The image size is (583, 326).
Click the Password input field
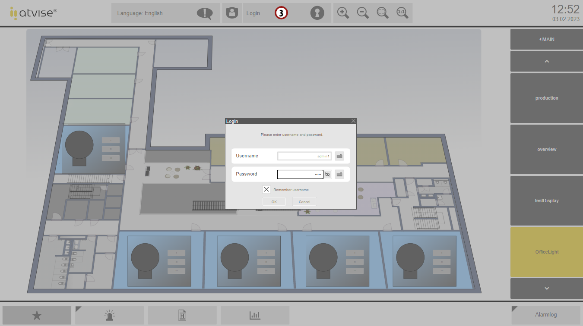click(300, 174)
